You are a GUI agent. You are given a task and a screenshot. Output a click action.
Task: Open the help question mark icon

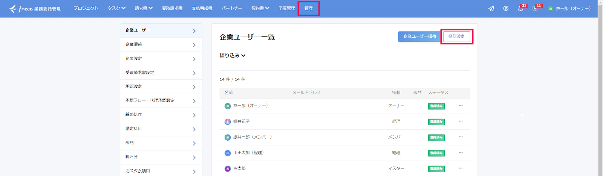pos(506,8)
